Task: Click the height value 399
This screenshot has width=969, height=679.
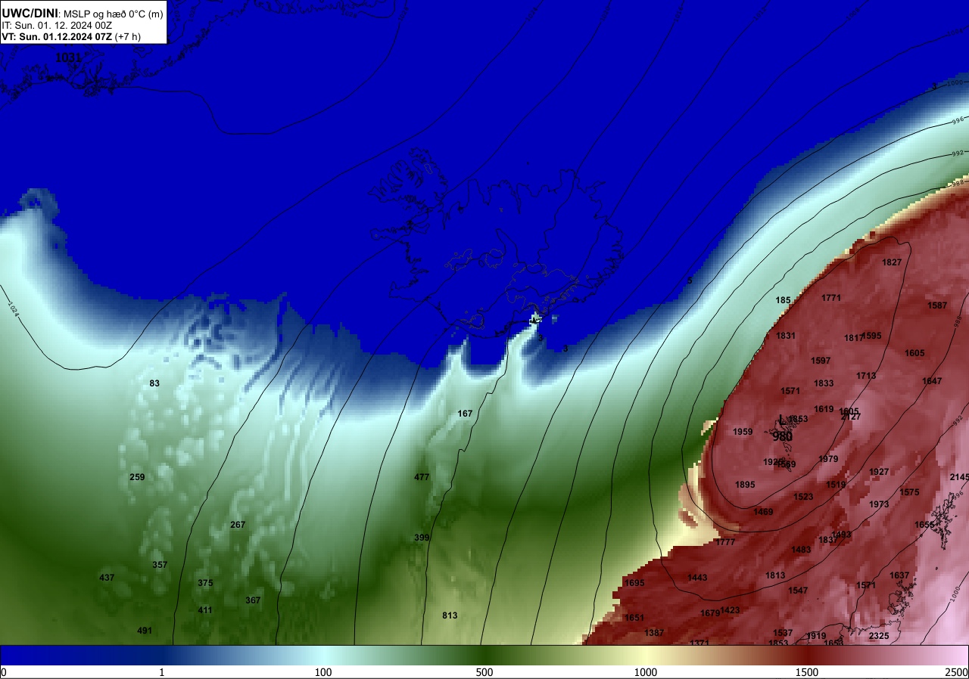Action: 422,538
